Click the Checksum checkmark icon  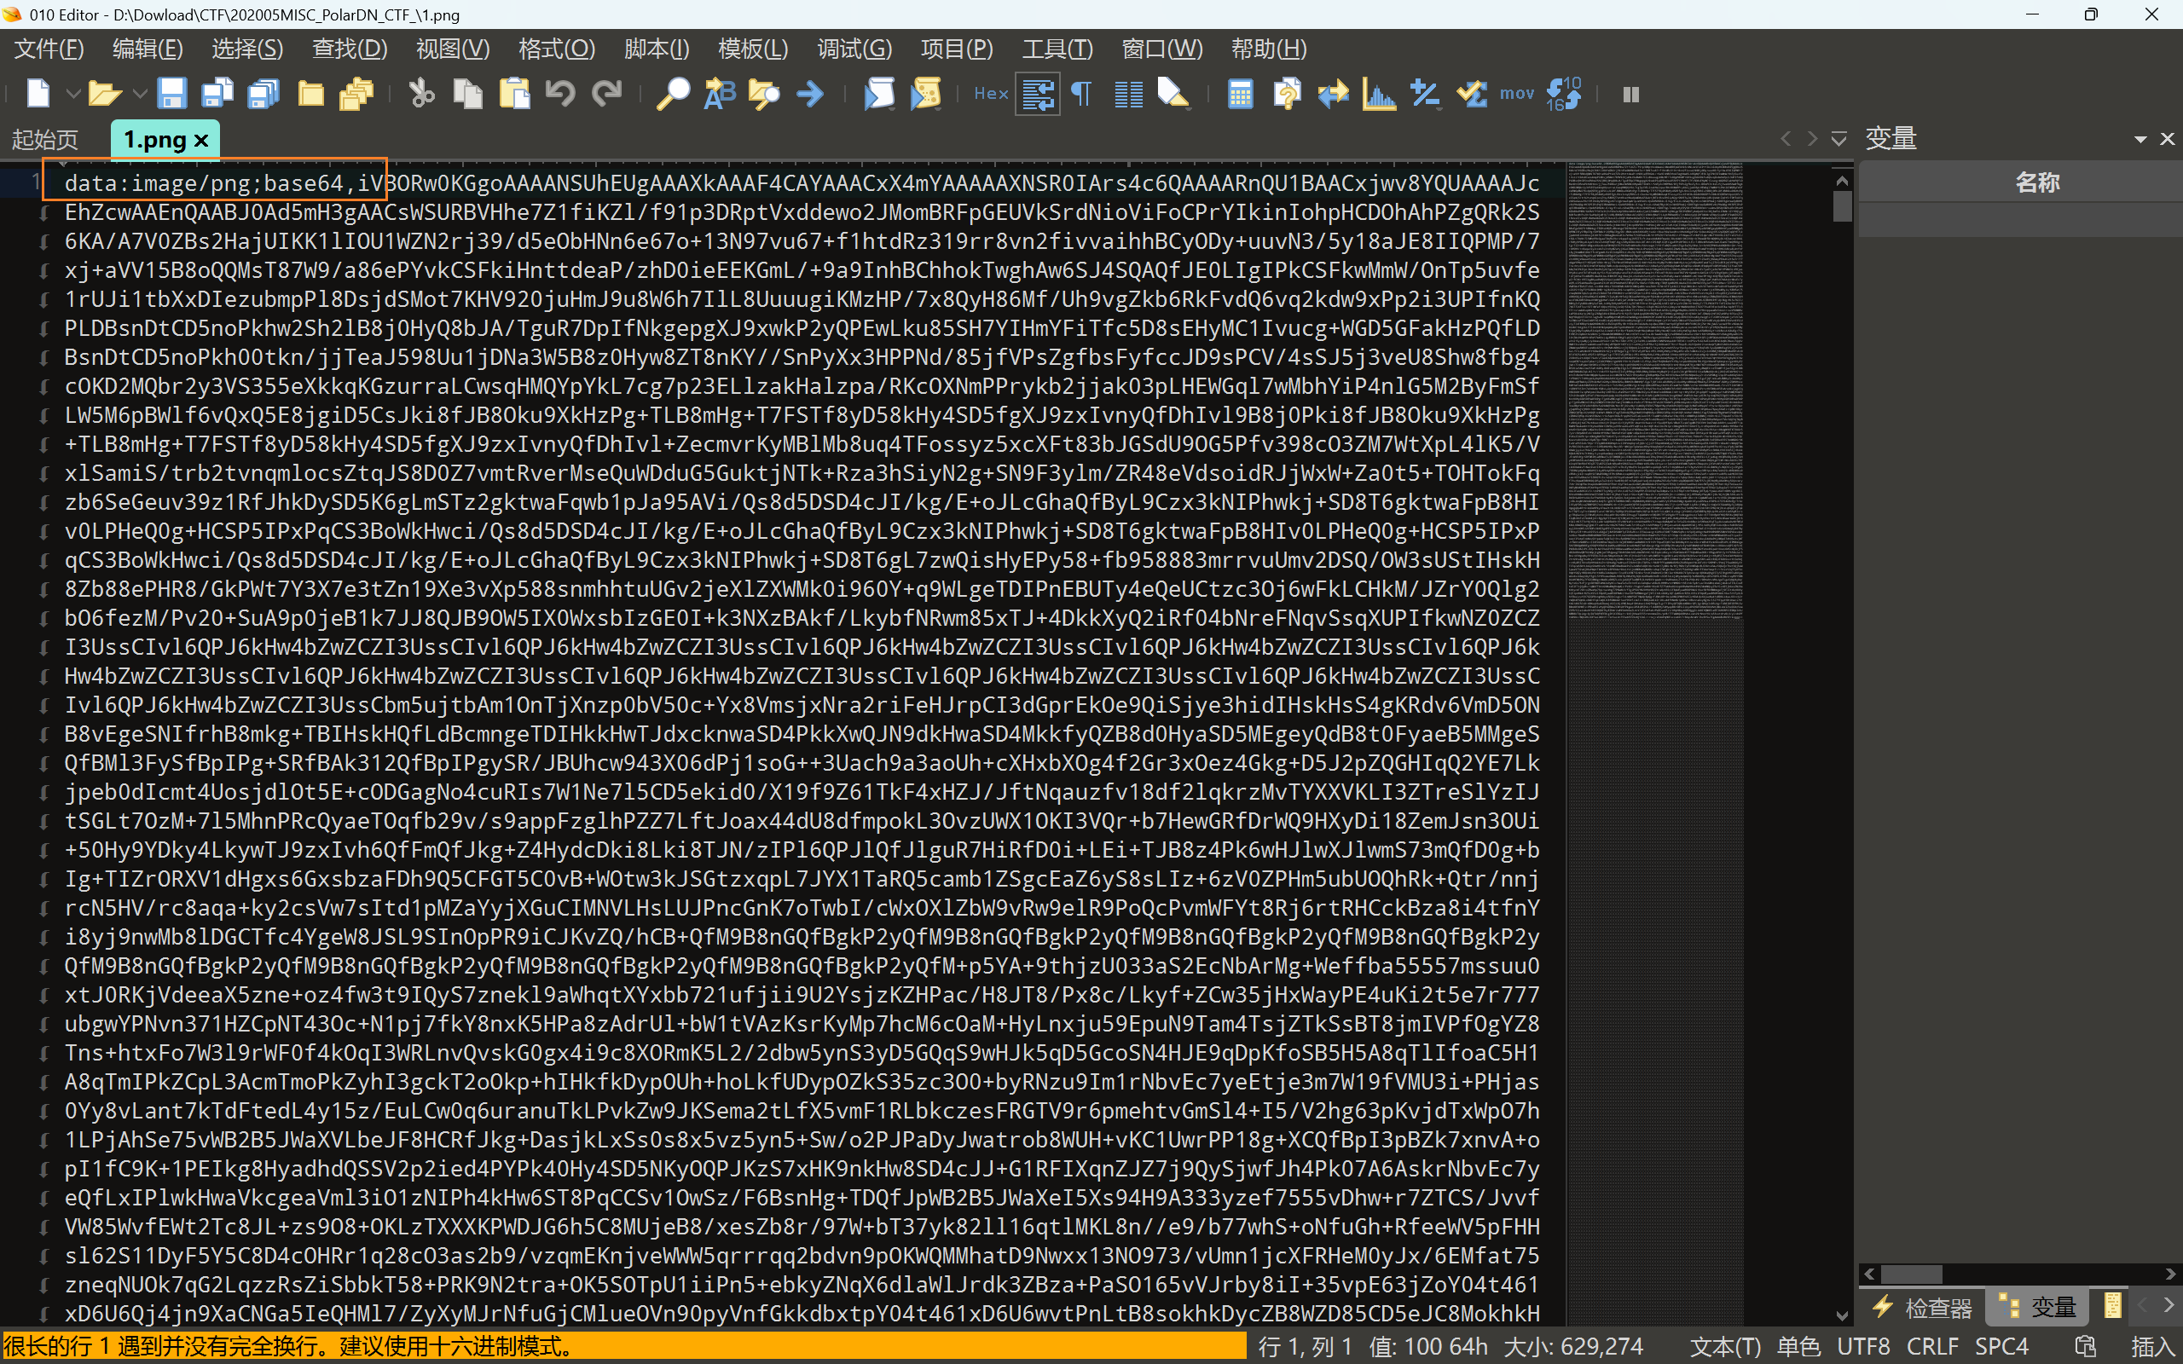[1471, 93]
